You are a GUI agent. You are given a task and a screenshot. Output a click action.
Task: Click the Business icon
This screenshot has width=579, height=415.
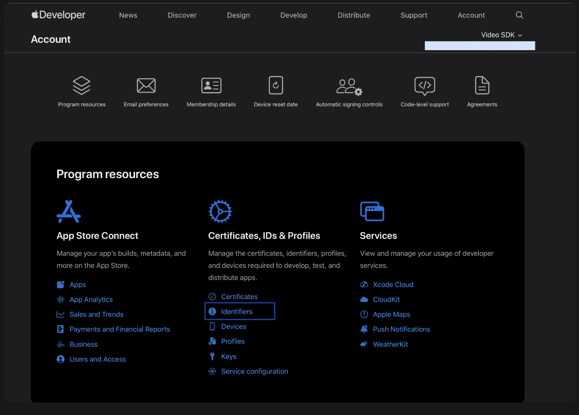60,344
